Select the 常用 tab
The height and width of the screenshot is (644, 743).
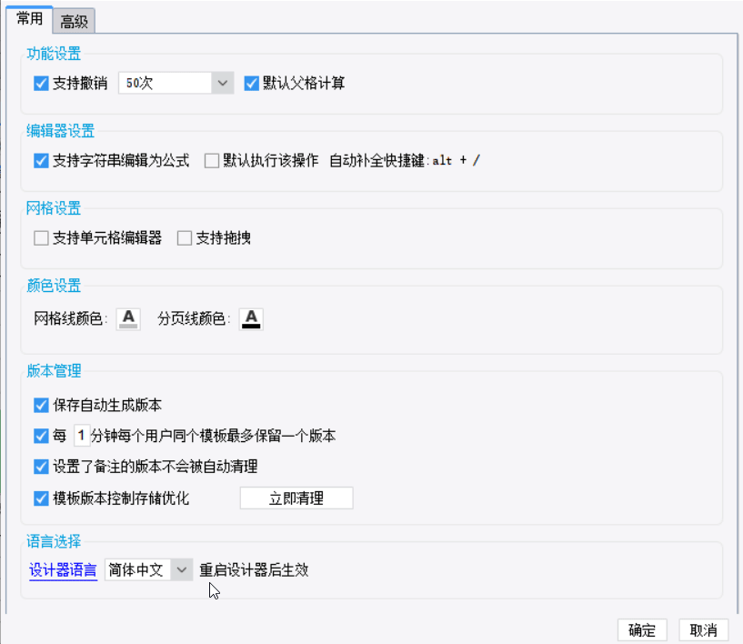tap(29, 19)
